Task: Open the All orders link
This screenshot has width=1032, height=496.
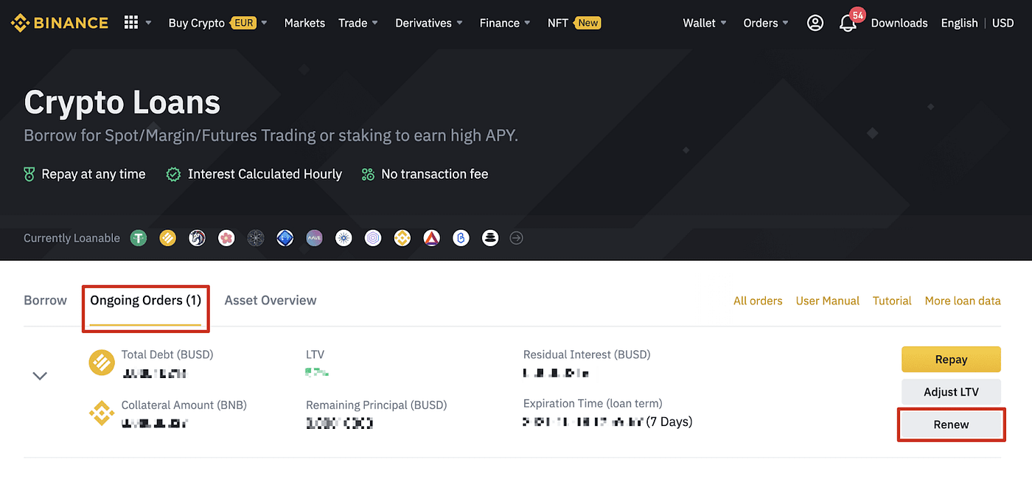Action: [758, 301]
